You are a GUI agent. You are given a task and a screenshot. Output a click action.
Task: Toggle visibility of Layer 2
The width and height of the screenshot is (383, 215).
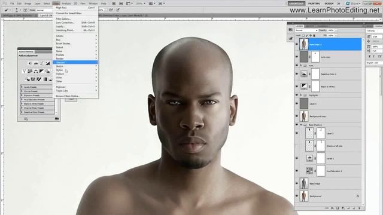(297, 133)
